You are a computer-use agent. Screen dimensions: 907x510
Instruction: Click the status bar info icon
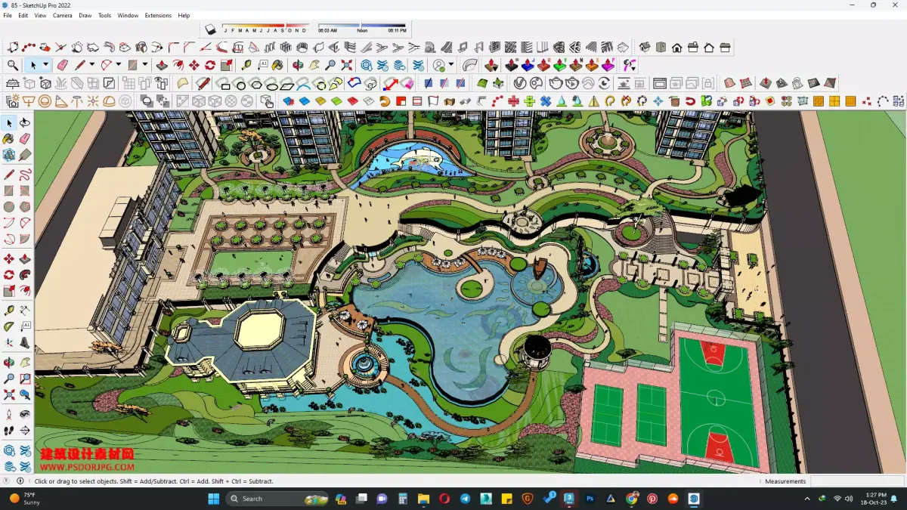click(20, 481)
